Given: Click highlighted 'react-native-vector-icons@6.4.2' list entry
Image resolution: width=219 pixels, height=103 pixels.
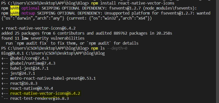Looking at the screenshot, I should coord(45,93).
